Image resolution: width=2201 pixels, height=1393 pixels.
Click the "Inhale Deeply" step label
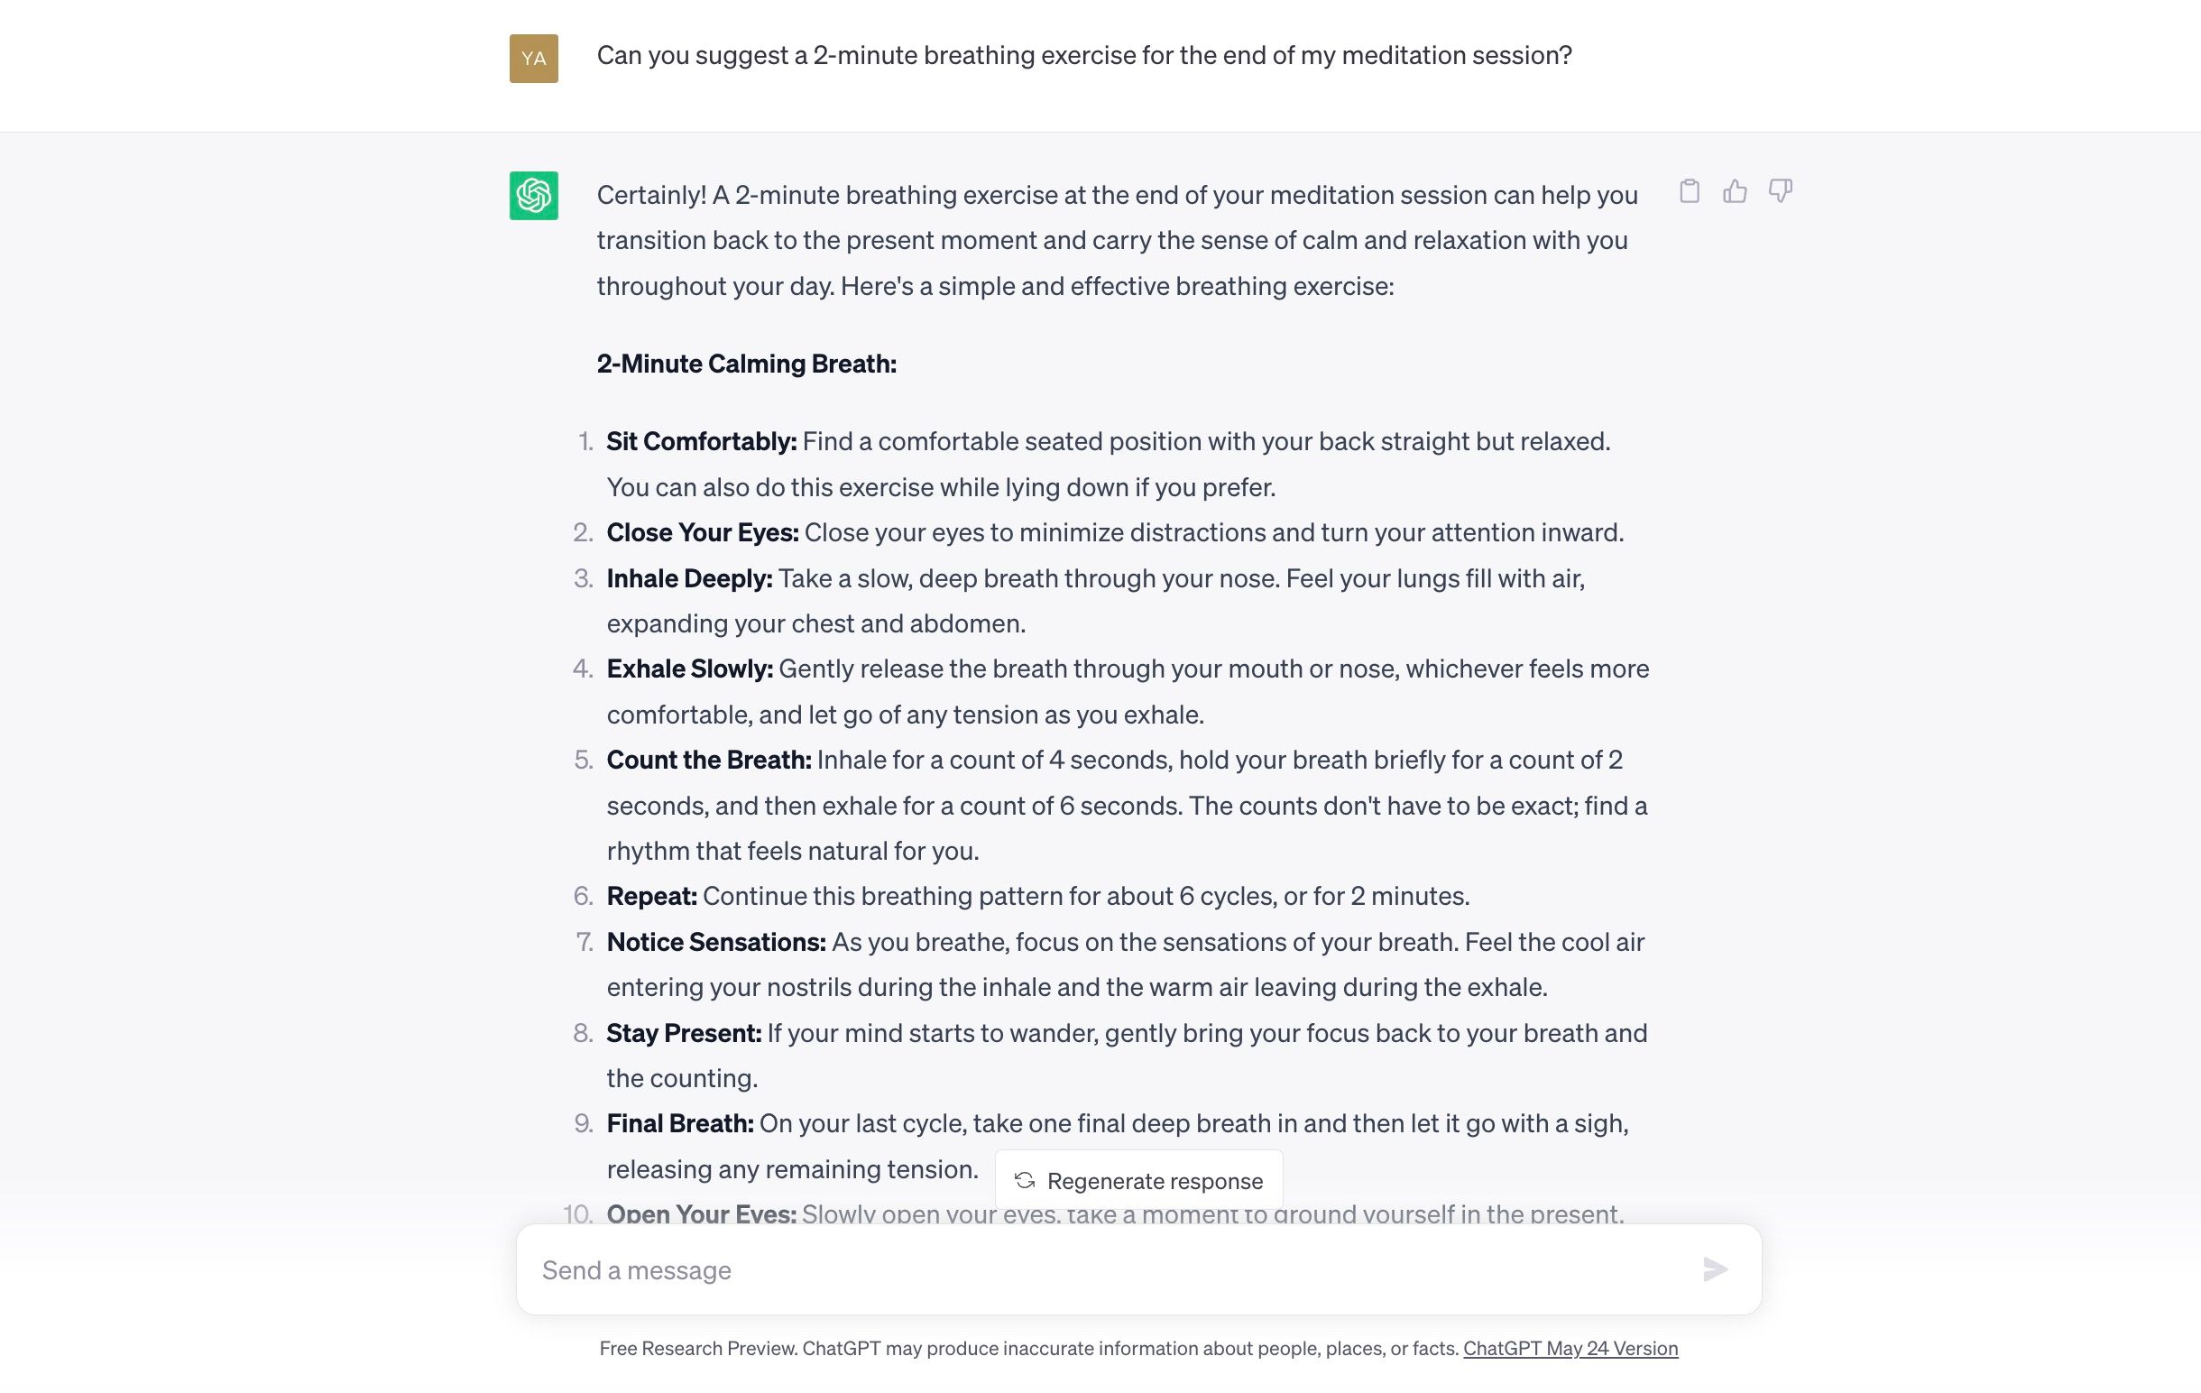(x=689, y=578)
